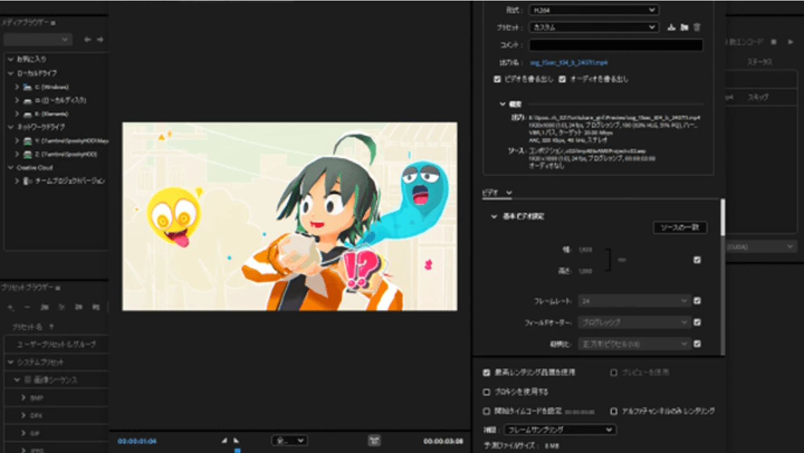Select the C: (Windows) drive icon
This screenshot has width=804, height=453.
click(x=27, y=87)
